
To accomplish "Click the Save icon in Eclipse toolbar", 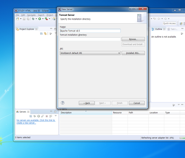I will point(24,19).
